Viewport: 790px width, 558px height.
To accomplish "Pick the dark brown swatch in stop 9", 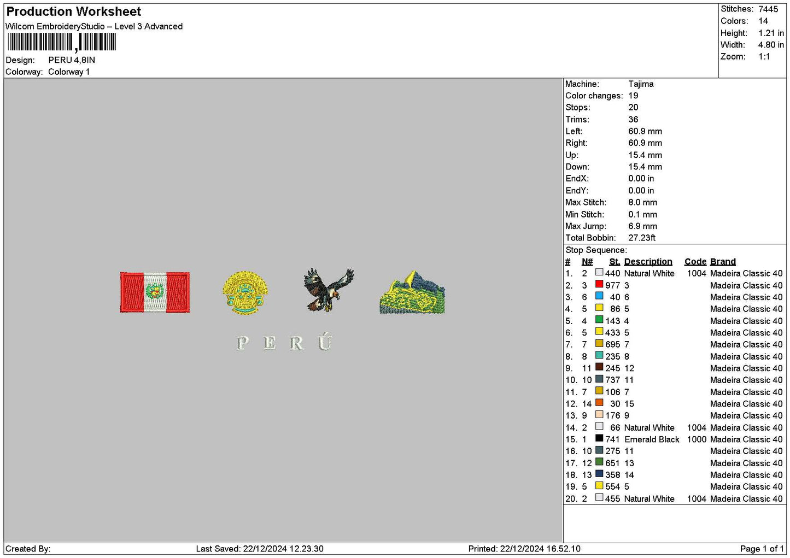I will point(599,367).
